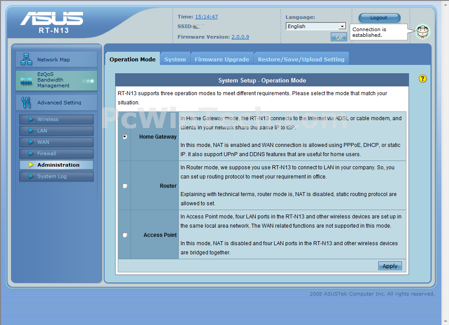449x325 pixels.
Task: Click the Router mode label
Action: click(x=168, y=186)
